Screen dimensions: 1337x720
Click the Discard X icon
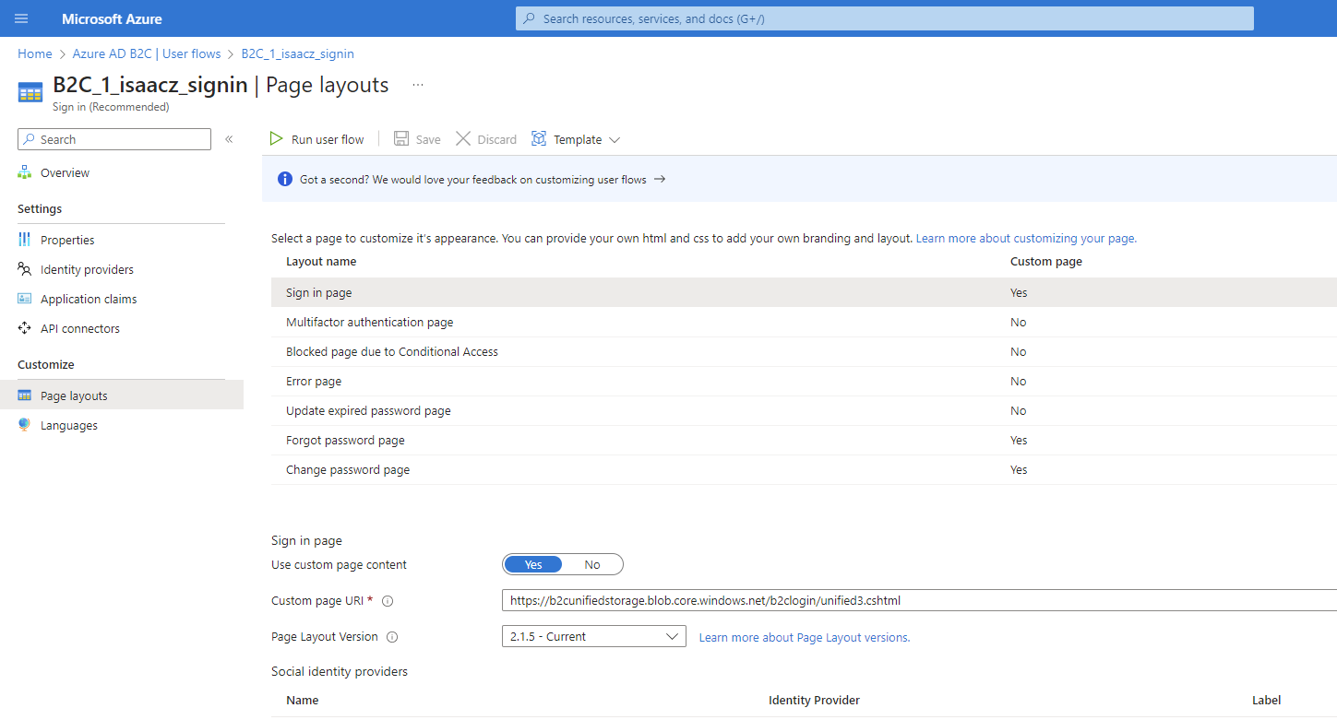tap(463, 139)
